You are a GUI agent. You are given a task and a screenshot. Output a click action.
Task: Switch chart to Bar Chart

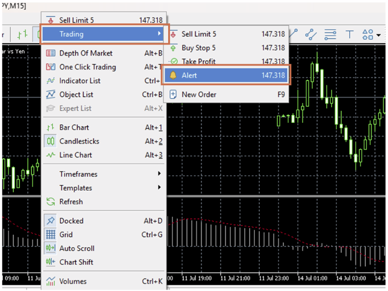[x=74, y=128]
